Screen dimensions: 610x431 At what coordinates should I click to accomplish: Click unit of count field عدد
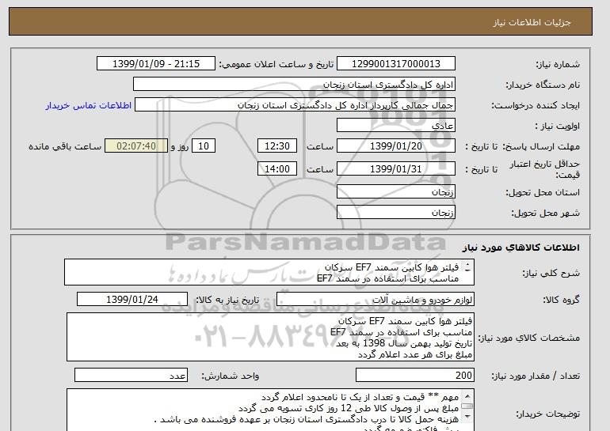pos(131,376)
